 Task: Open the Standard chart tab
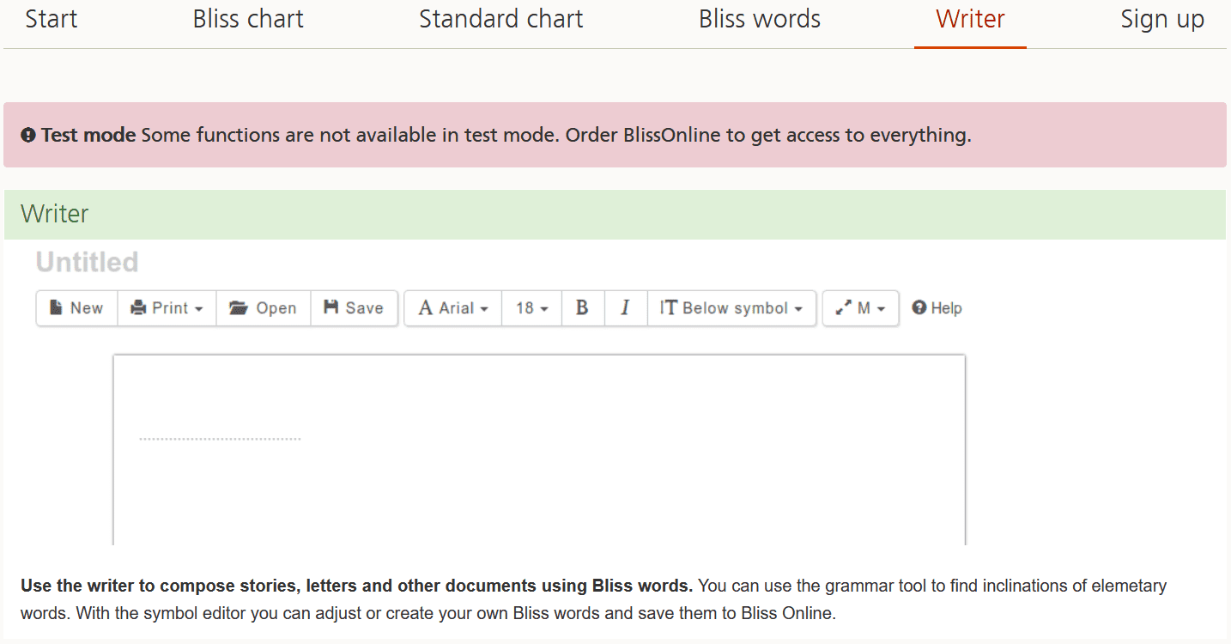coord(501,20)
